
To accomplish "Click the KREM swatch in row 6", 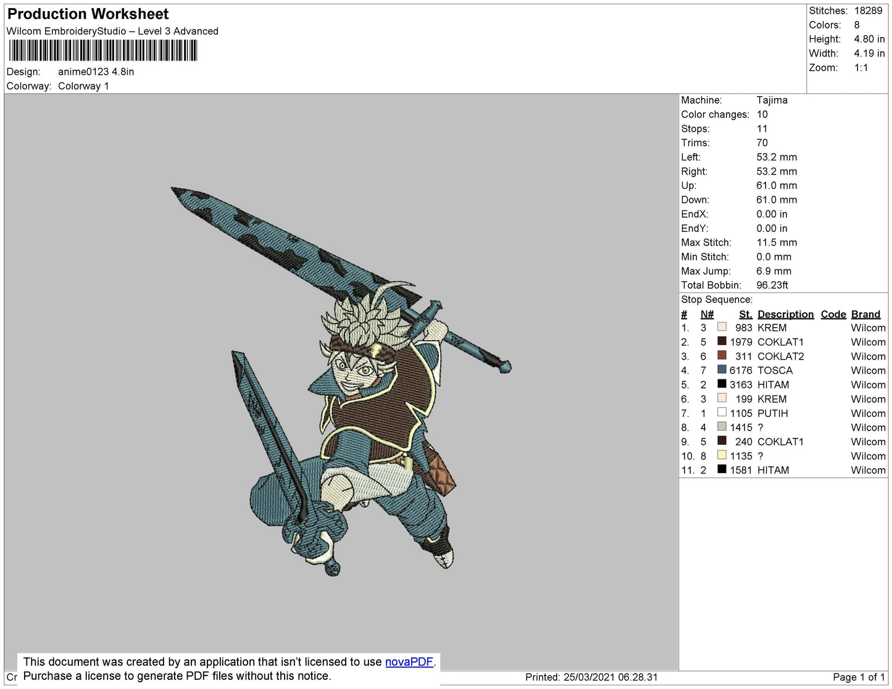I will [x=722, y=398].
